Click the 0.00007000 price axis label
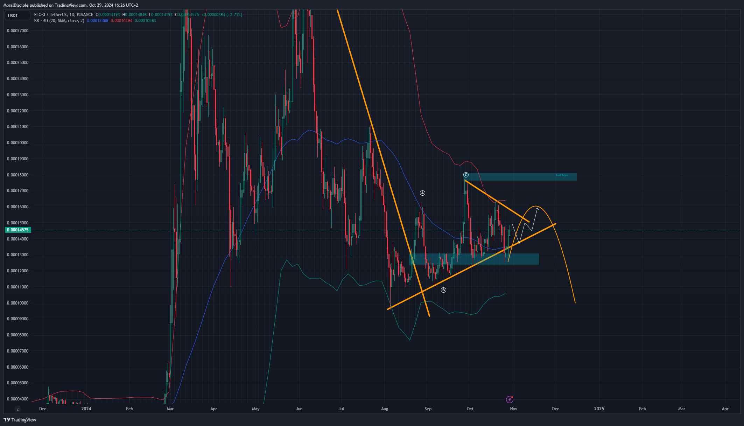Viewport: 744px width, 426px height. point(18,351)
